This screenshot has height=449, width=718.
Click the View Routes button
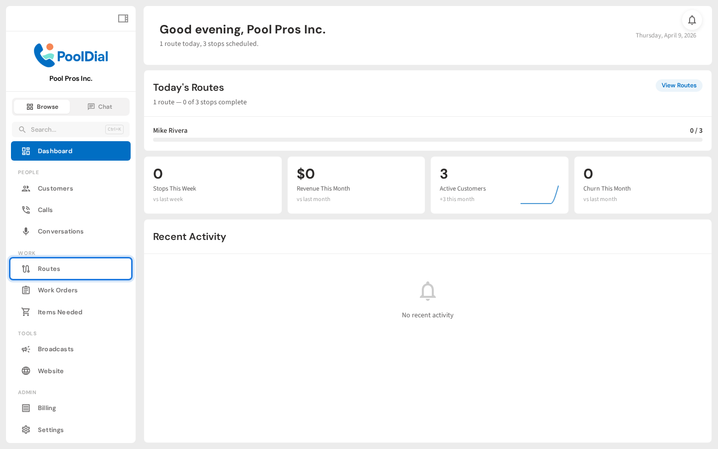[679, 85]
